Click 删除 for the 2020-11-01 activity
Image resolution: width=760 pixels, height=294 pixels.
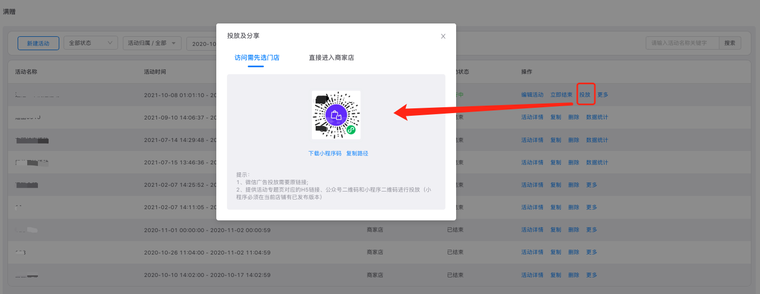574,230
